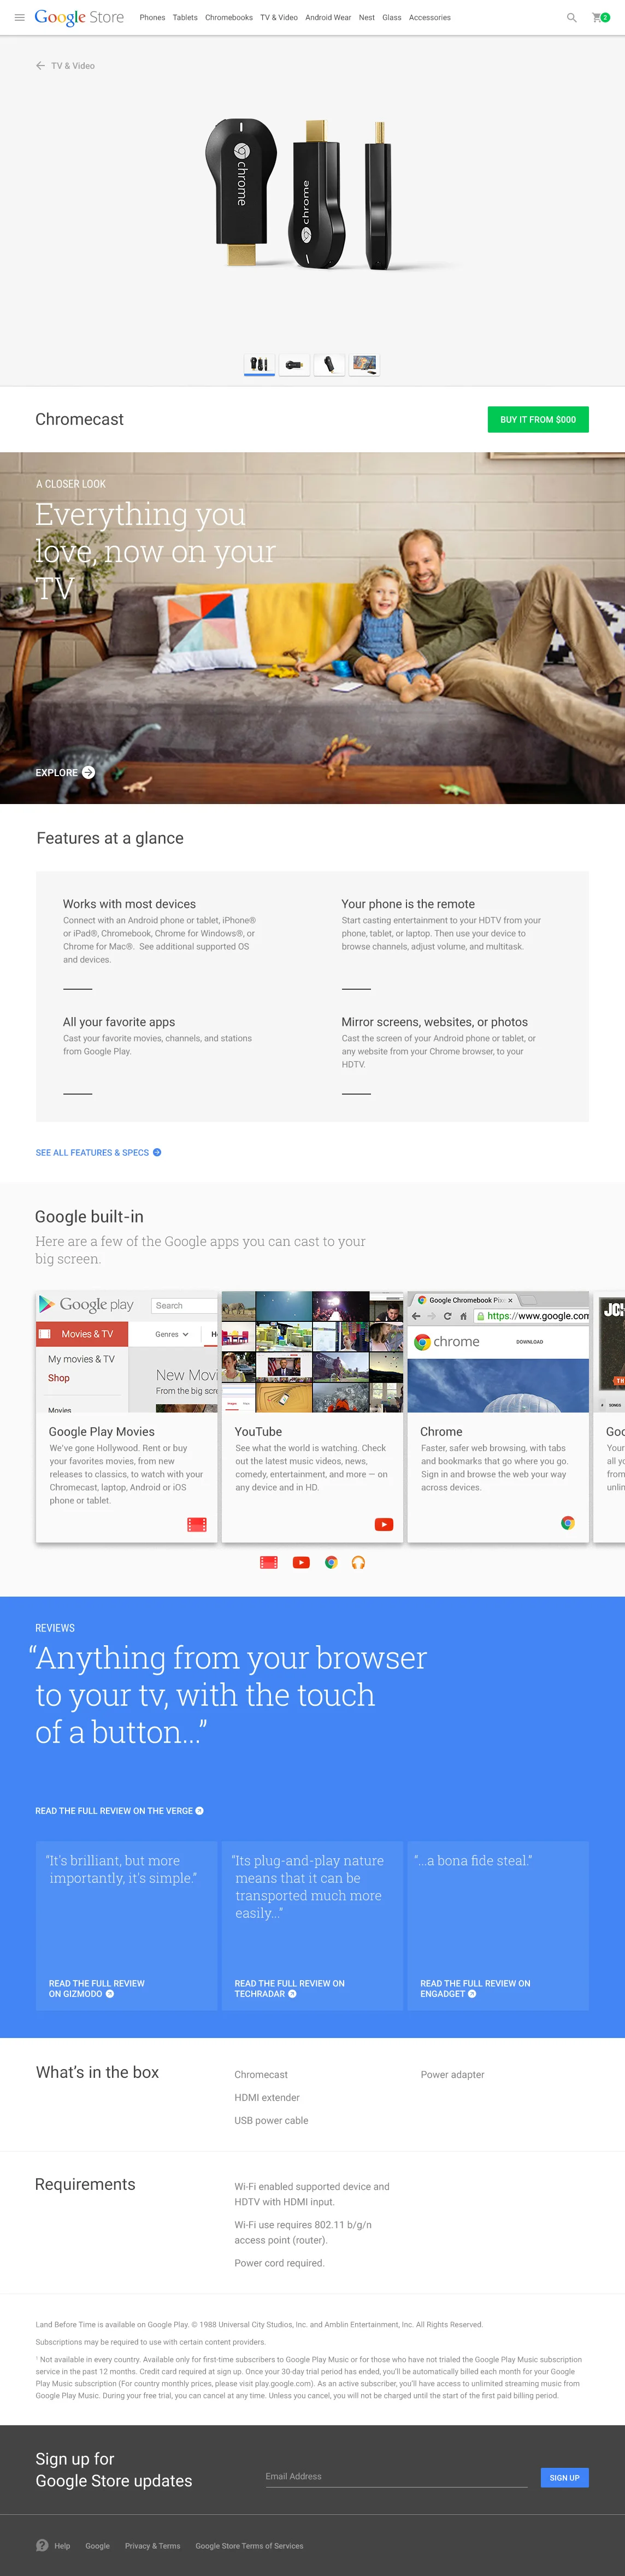Click 'All your favorite apps' heading

(119, 1021)
